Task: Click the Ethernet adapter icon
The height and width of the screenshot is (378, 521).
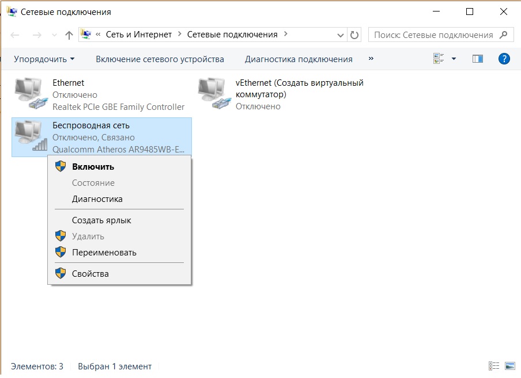Action: 29,94
